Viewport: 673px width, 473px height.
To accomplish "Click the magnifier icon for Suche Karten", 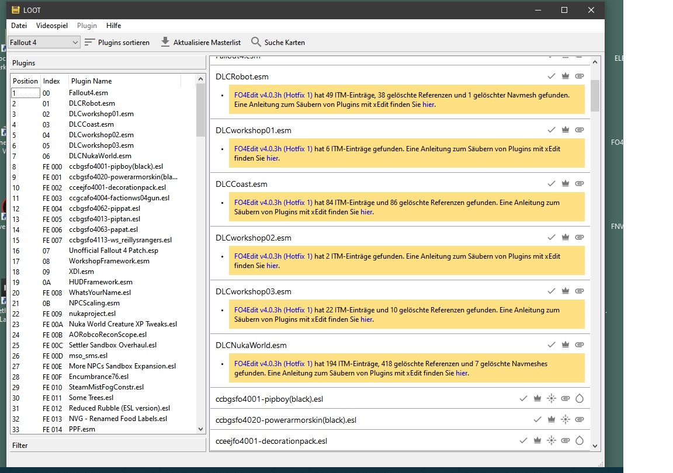I will [256, 42].
